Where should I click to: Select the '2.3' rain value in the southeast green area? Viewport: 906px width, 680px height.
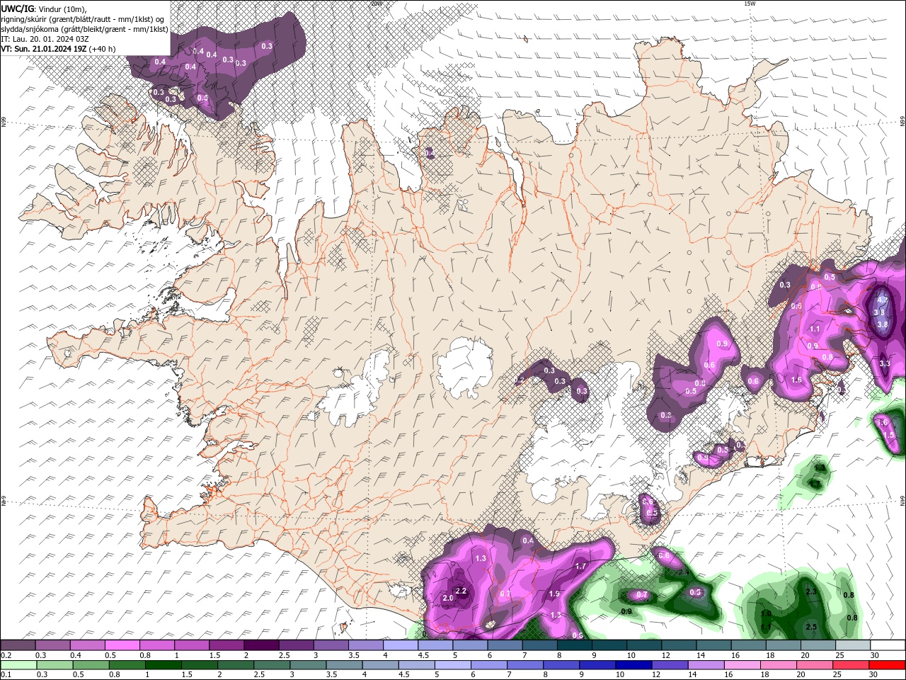(x=811, y=591)
